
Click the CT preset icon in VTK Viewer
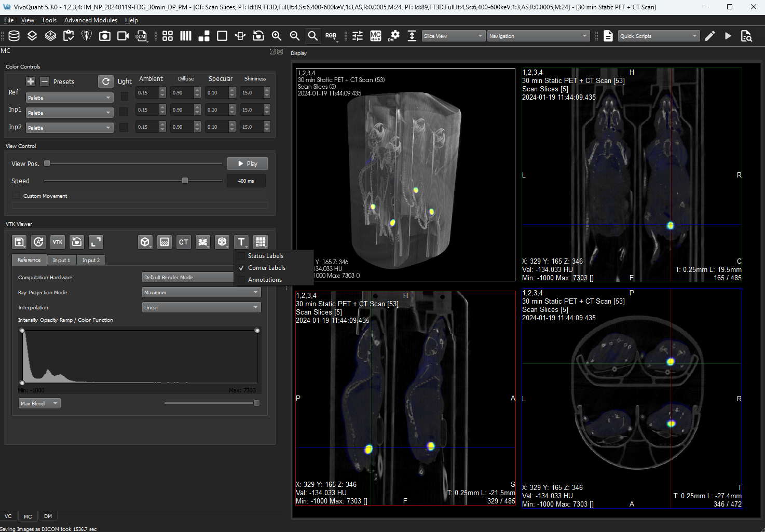click(x=184, y=242)
